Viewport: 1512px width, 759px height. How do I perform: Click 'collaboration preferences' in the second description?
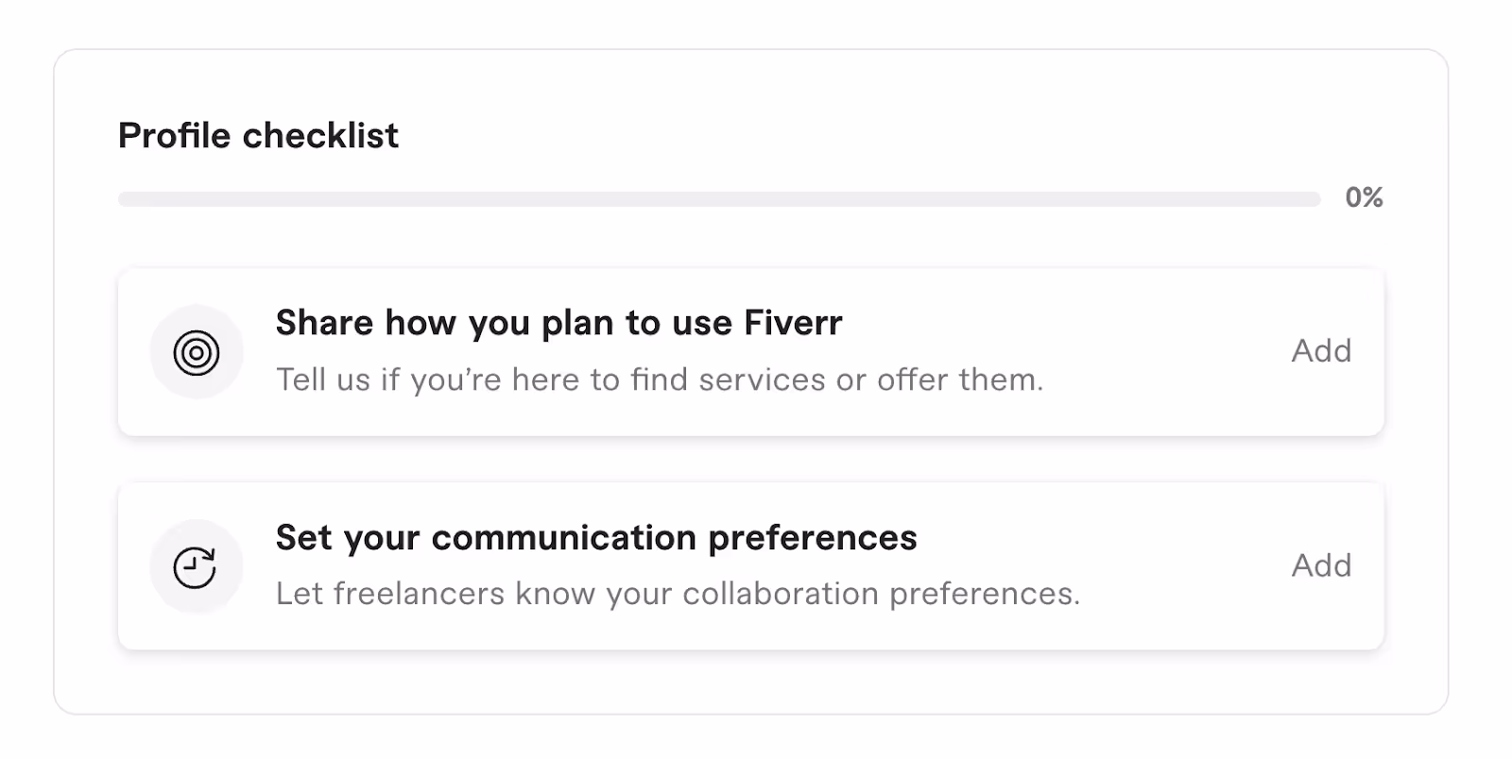[881, 595]
